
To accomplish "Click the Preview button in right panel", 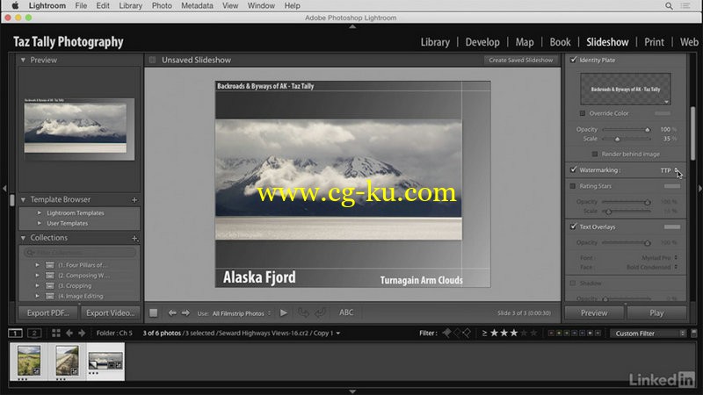I will tap(594, 313).
